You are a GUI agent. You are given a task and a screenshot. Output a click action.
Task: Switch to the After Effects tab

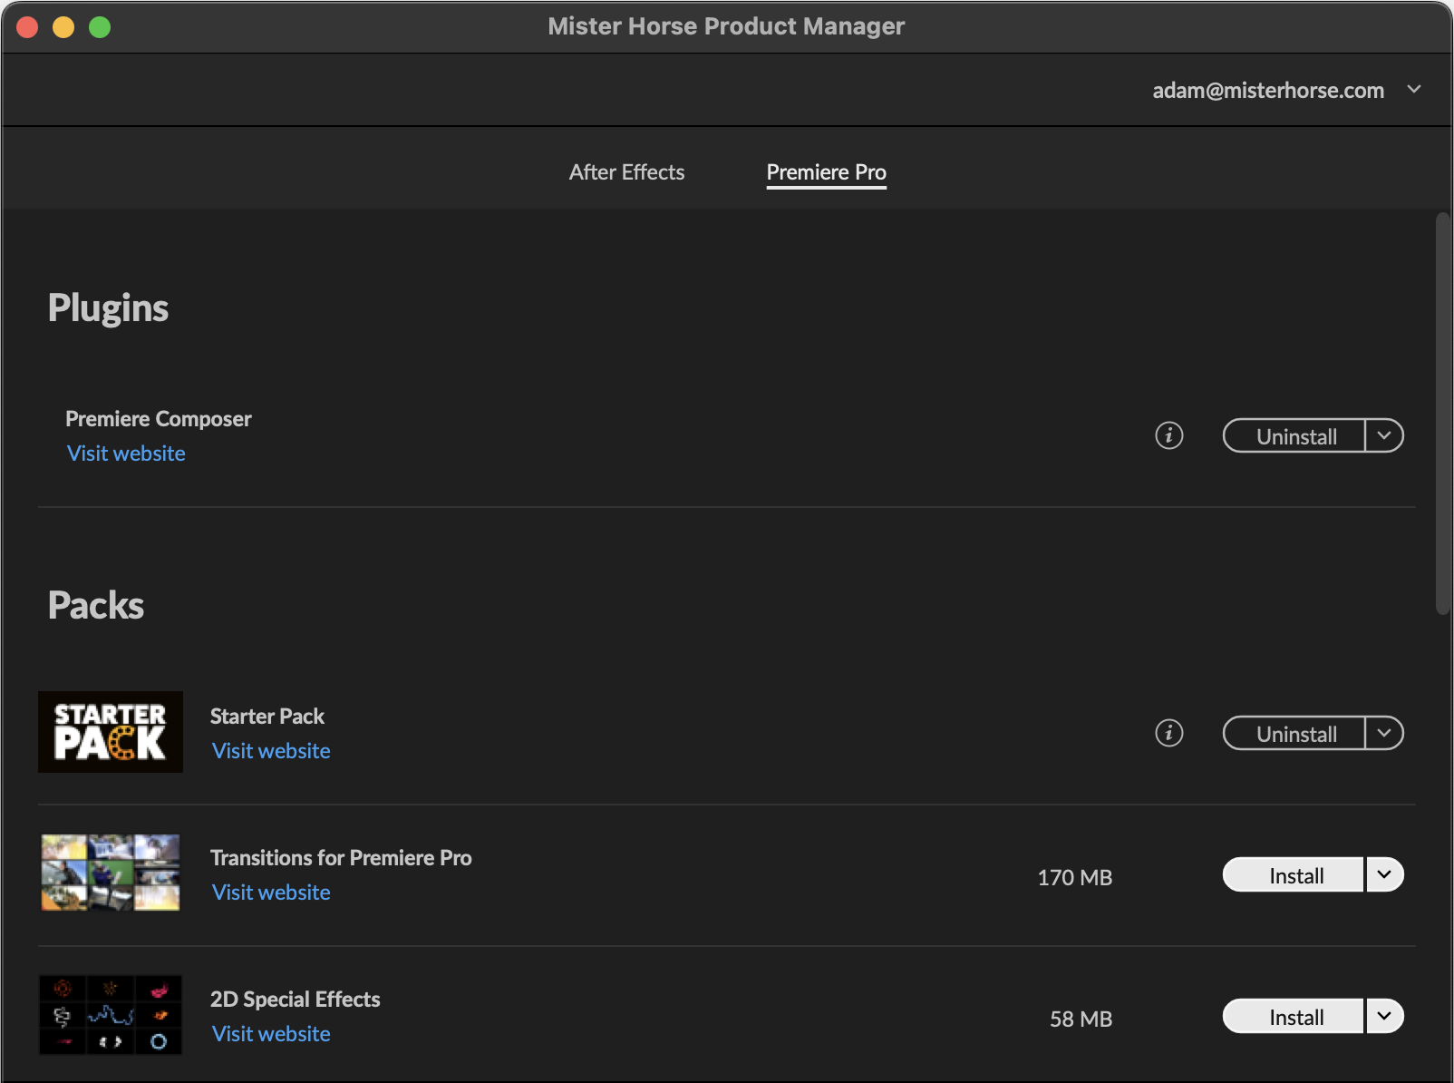[x=626, y=171]
